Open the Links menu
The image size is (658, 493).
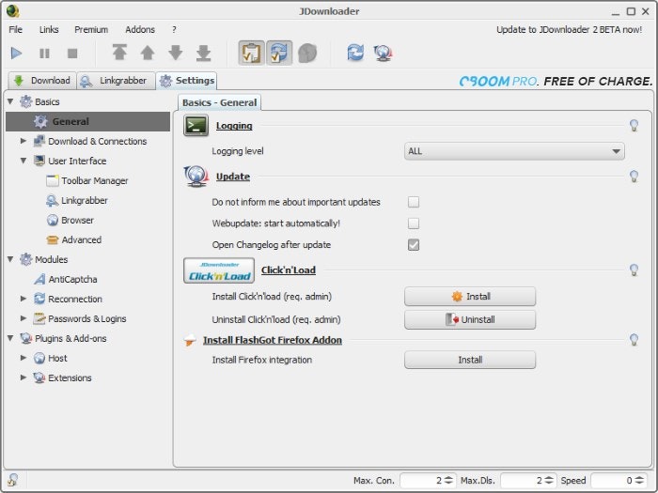point(49,29)
